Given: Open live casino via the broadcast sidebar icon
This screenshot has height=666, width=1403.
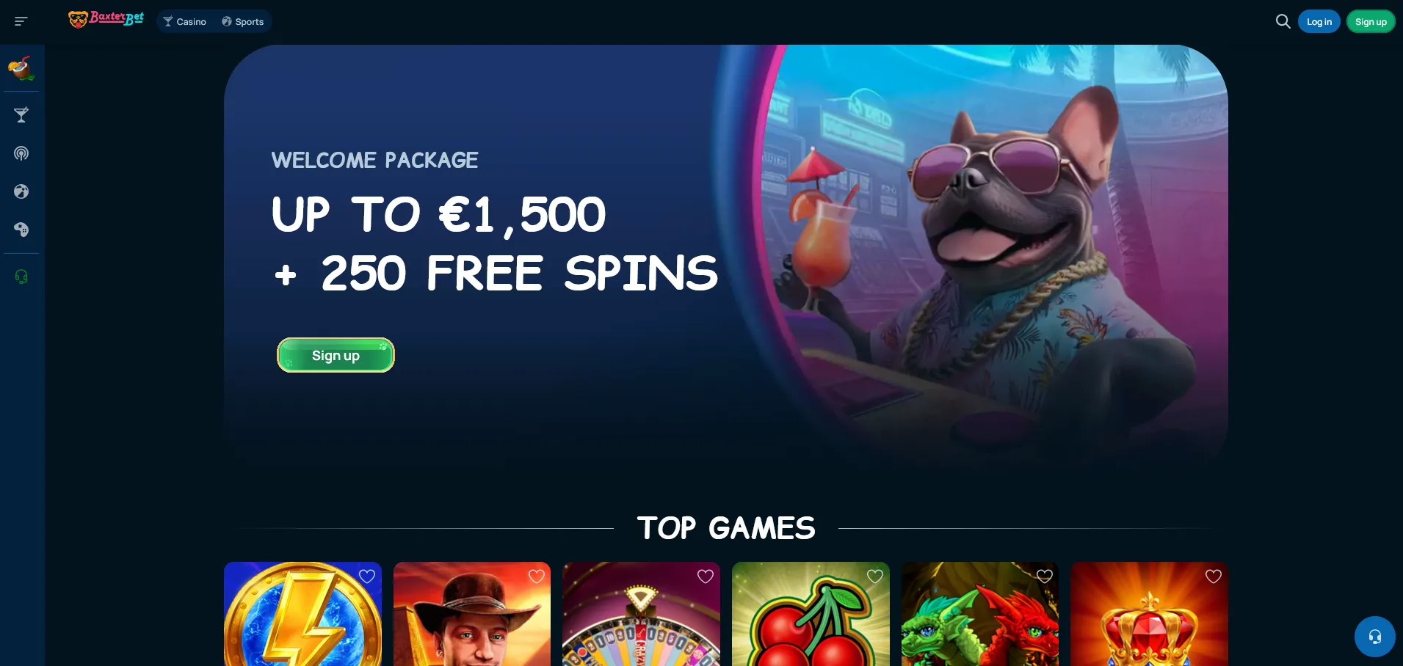Looking at the screenshot, I should (x=21, y=153).
